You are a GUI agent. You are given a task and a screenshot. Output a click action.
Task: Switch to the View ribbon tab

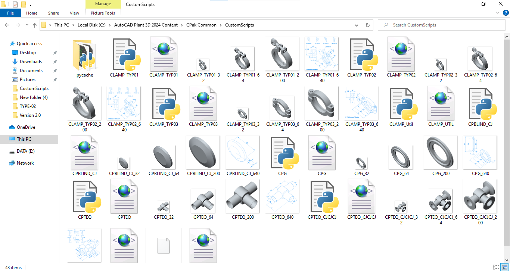[75, 13]
